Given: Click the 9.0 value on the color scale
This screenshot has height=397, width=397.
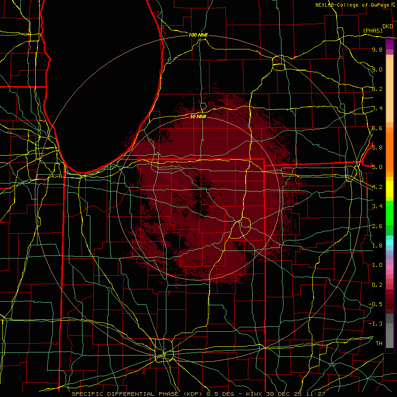Looking at the screenshot, I should pos(377,69).
